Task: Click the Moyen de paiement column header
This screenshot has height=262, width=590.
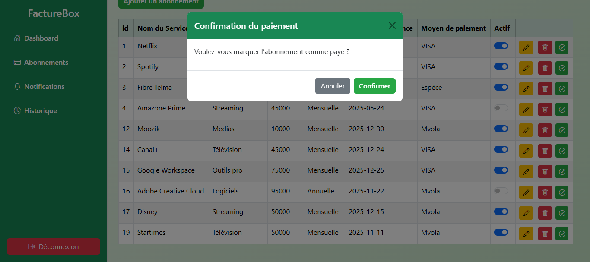Action: point(454,28)
